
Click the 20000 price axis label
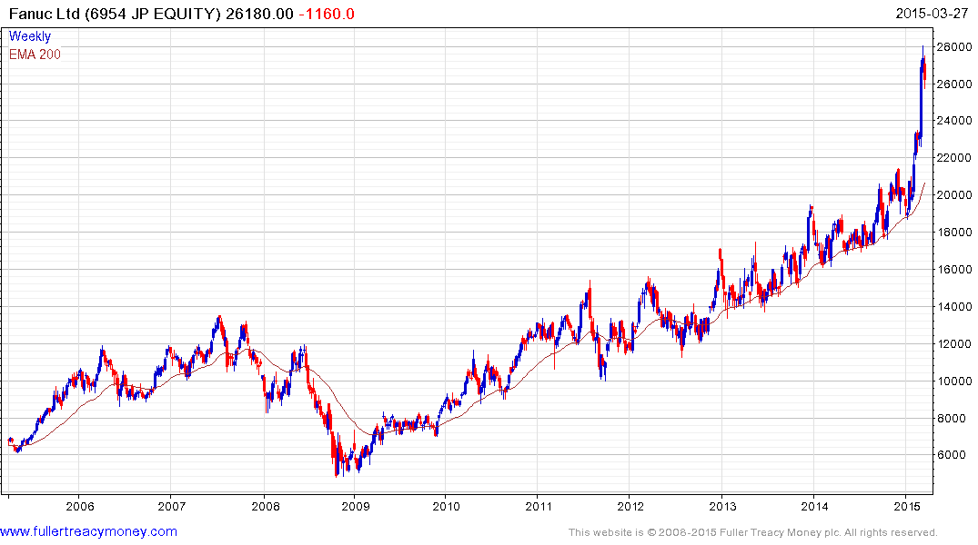pos(954,195)
